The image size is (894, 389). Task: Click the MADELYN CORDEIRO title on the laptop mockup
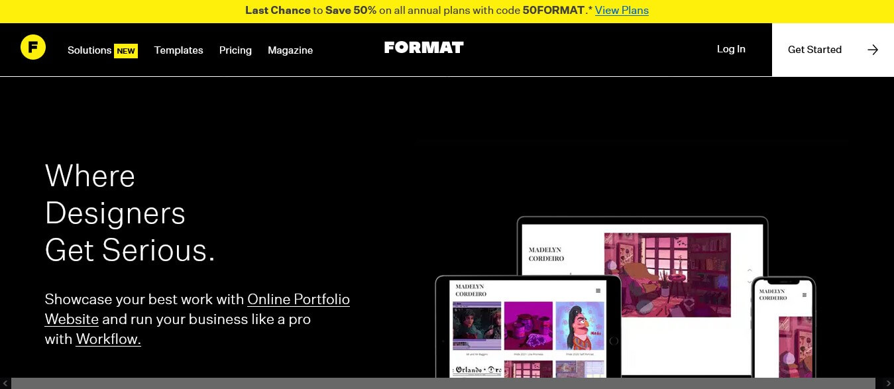546,254
